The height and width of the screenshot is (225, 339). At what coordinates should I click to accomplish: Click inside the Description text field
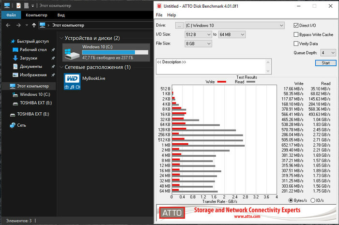pyautogui.click(x=211, y=66)
